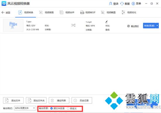
Task: Click the 1.qsv video thumbnail
Action: point(13,25)
